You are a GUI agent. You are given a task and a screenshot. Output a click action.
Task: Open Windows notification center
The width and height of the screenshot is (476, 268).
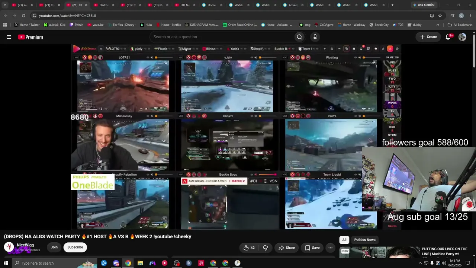coord(468,263)
